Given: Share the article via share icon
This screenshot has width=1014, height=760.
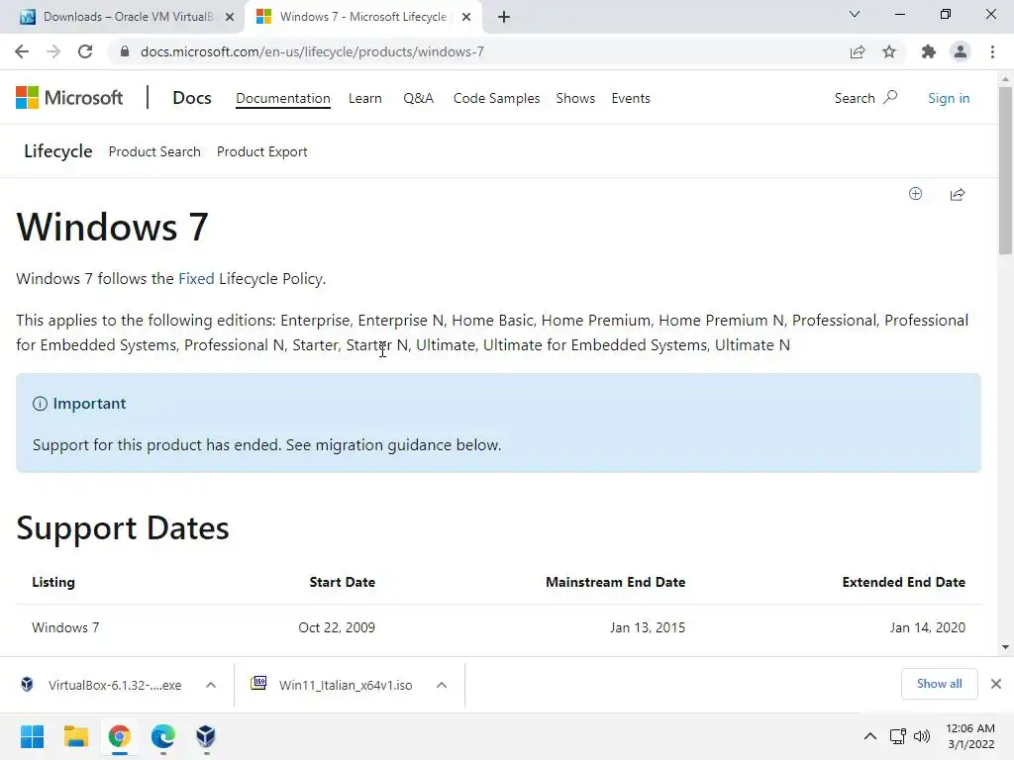Looking at the screenshot, I should [x=958, y=195].
